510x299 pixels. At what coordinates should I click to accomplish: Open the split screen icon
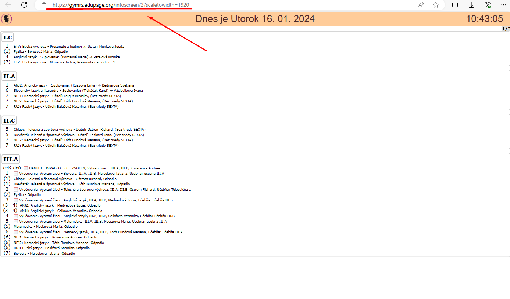(455, 5)
